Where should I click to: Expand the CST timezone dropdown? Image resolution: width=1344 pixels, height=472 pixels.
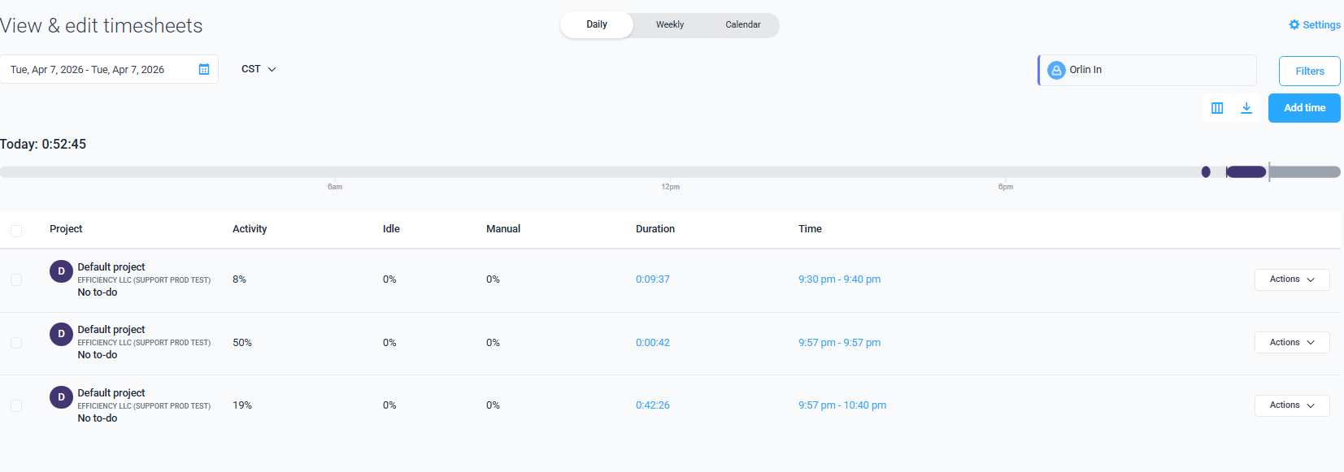[x=259, y=70]
